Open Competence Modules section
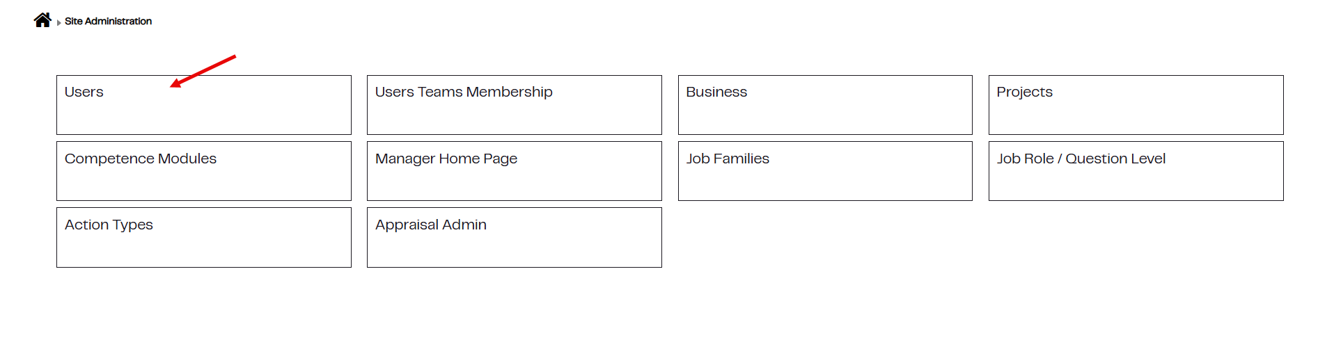The height and width of the screenshot is (340, 1334). pos(203,171)
